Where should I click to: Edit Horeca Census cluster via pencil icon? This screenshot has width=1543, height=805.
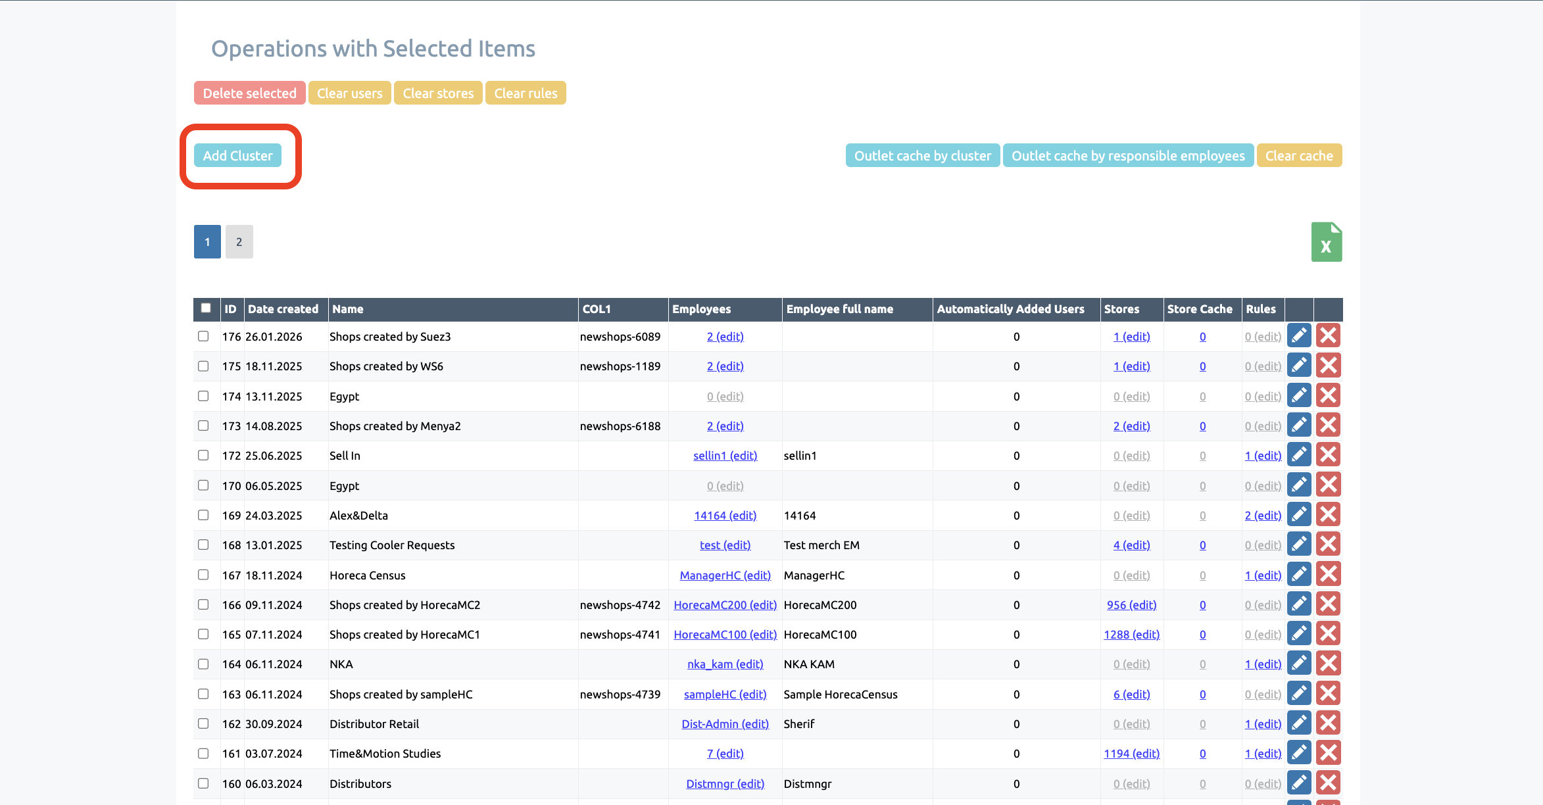coord(1299,575)
